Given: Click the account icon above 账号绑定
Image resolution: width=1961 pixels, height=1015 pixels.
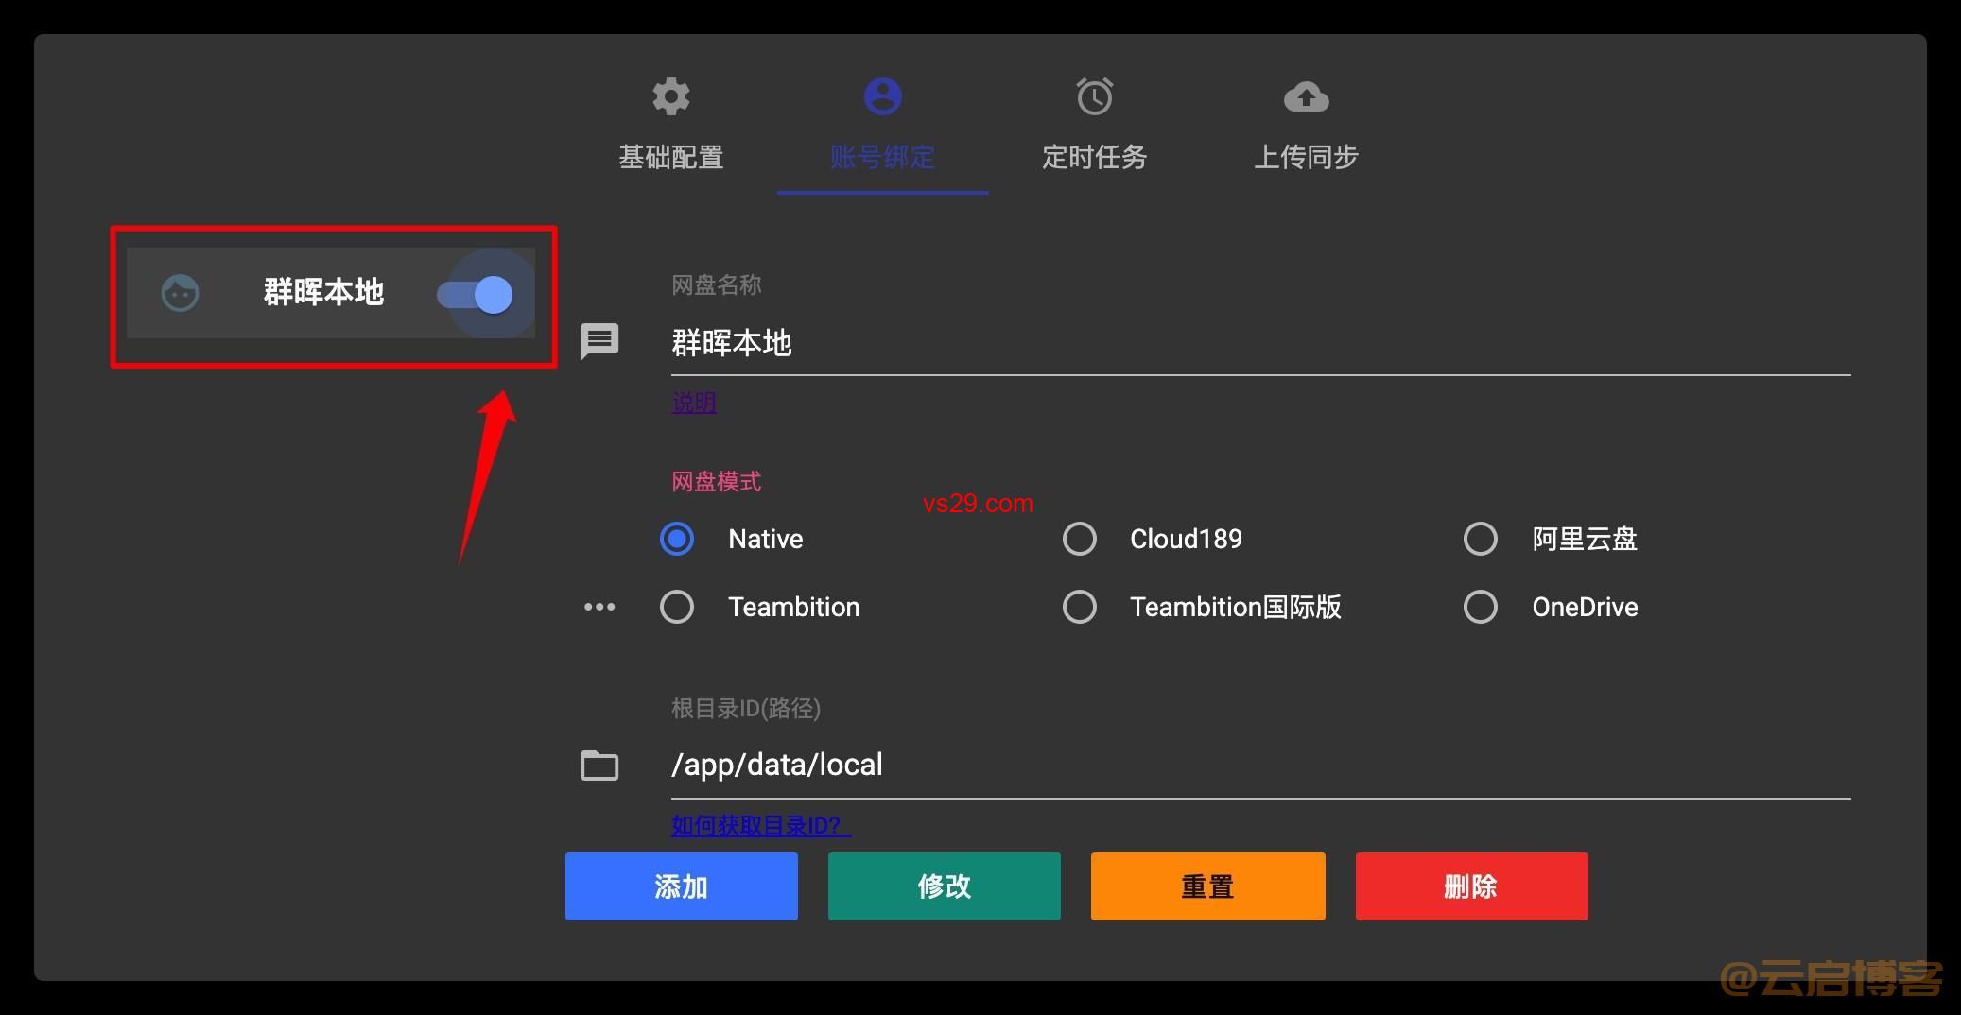Looking at the screenshot, I should pyautogui.click(x=883, y=96).
